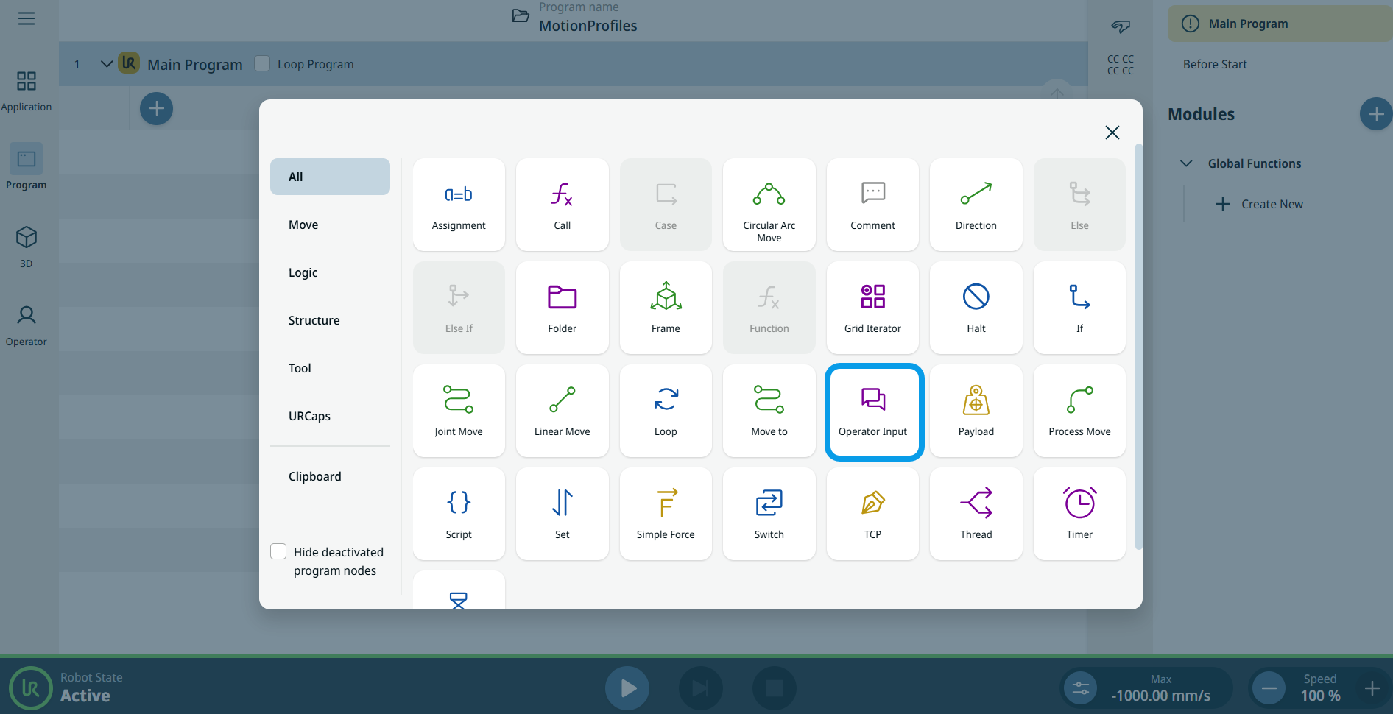Open the Before Start section

pos(1215,64)
